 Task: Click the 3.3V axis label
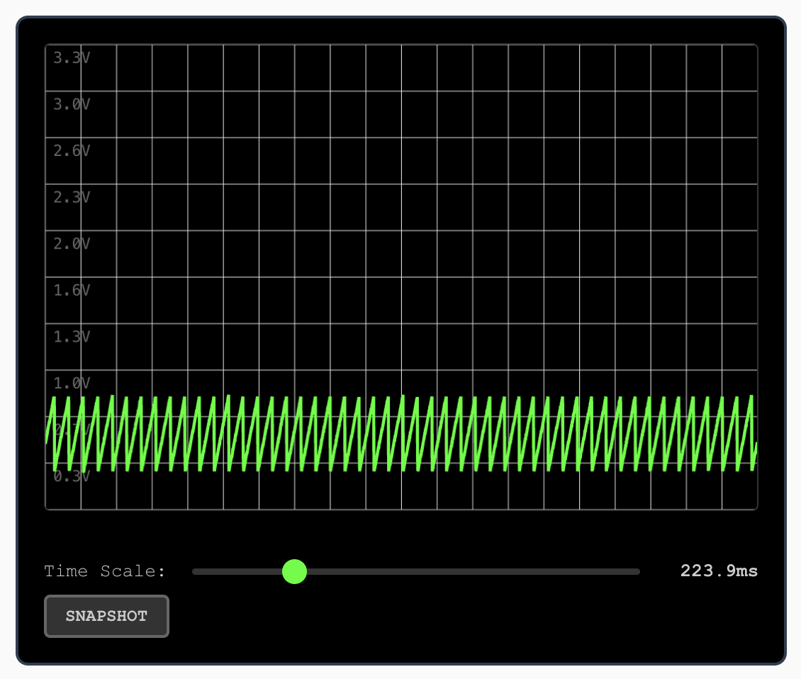pyautogui.click(x=72, y=57)
